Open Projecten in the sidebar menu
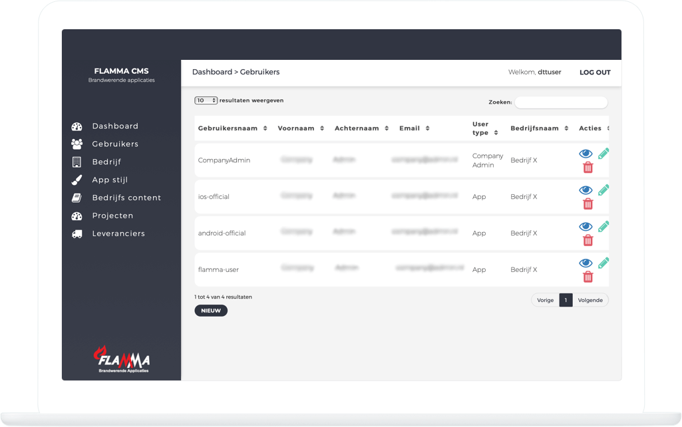The height and width of the screenshot is (427, 682). click(112, 215)
